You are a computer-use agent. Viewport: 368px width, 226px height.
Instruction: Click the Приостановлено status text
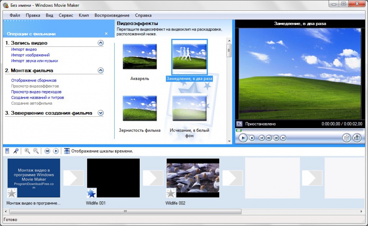coord(261,124)
